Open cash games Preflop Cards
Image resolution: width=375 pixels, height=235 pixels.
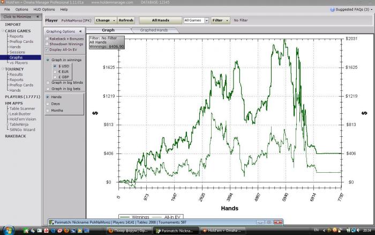click(x=21, y=41)
